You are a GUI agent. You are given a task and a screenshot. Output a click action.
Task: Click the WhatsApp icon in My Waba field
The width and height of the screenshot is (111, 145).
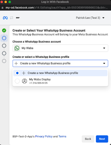point(17,48)
